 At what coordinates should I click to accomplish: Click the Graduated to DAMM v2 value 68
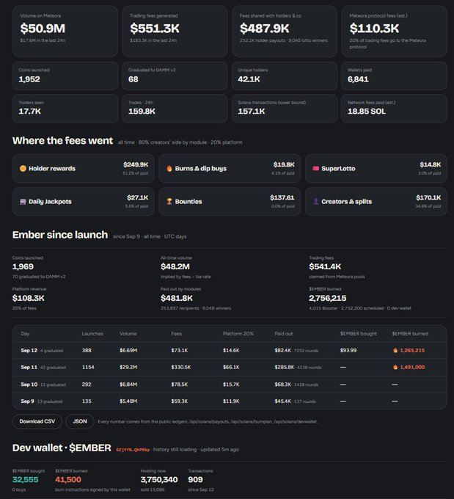[x=133, y=79]
